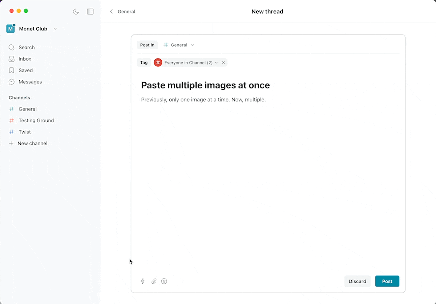This screenshot has width=436, height=304.
Task: Click the thread body text field
Action: (x=203, y=100)
